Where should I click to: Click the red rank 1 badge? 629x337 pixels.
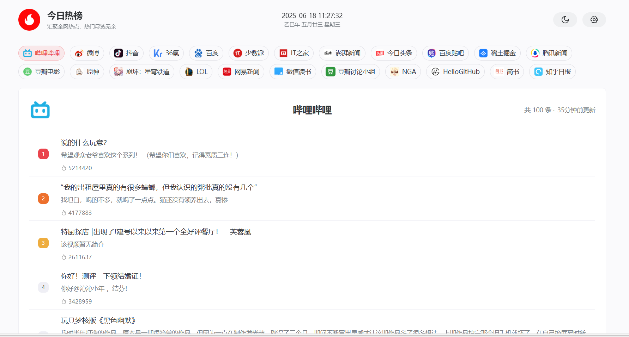[x=43, y=154]
